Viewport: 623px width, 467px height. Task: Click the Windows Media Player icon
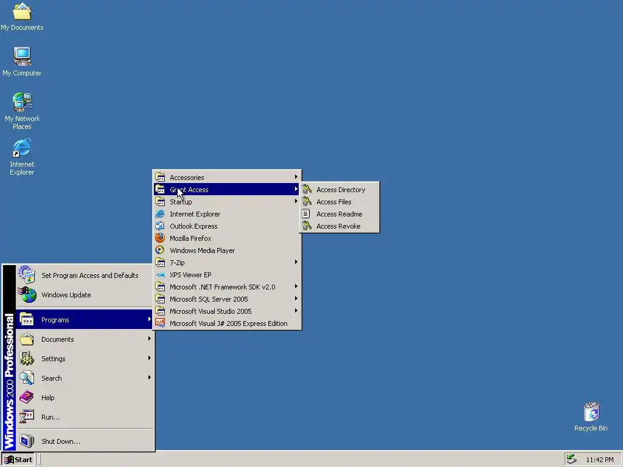point(160,250)
